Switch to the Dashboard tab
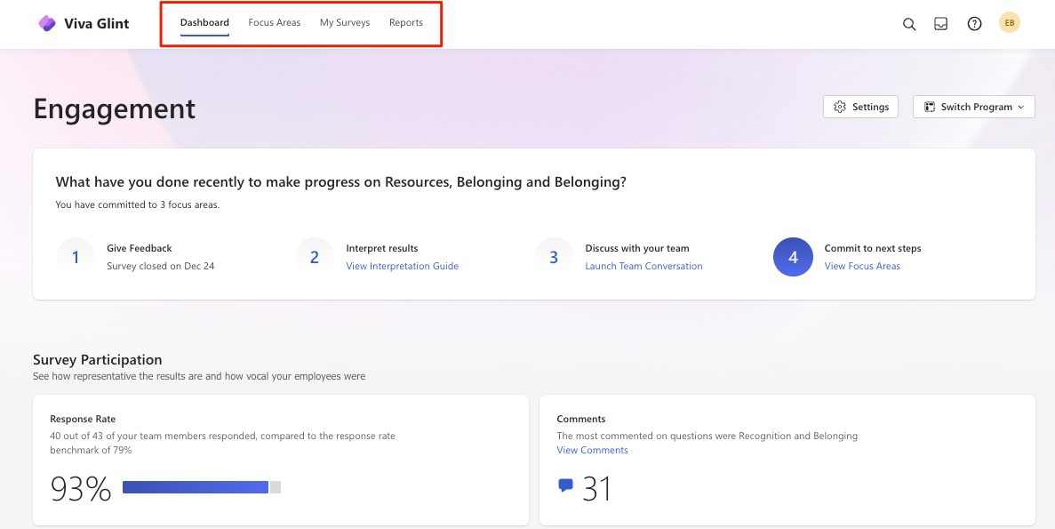Viewport: 1055px width, 529px height. (204, 23)
